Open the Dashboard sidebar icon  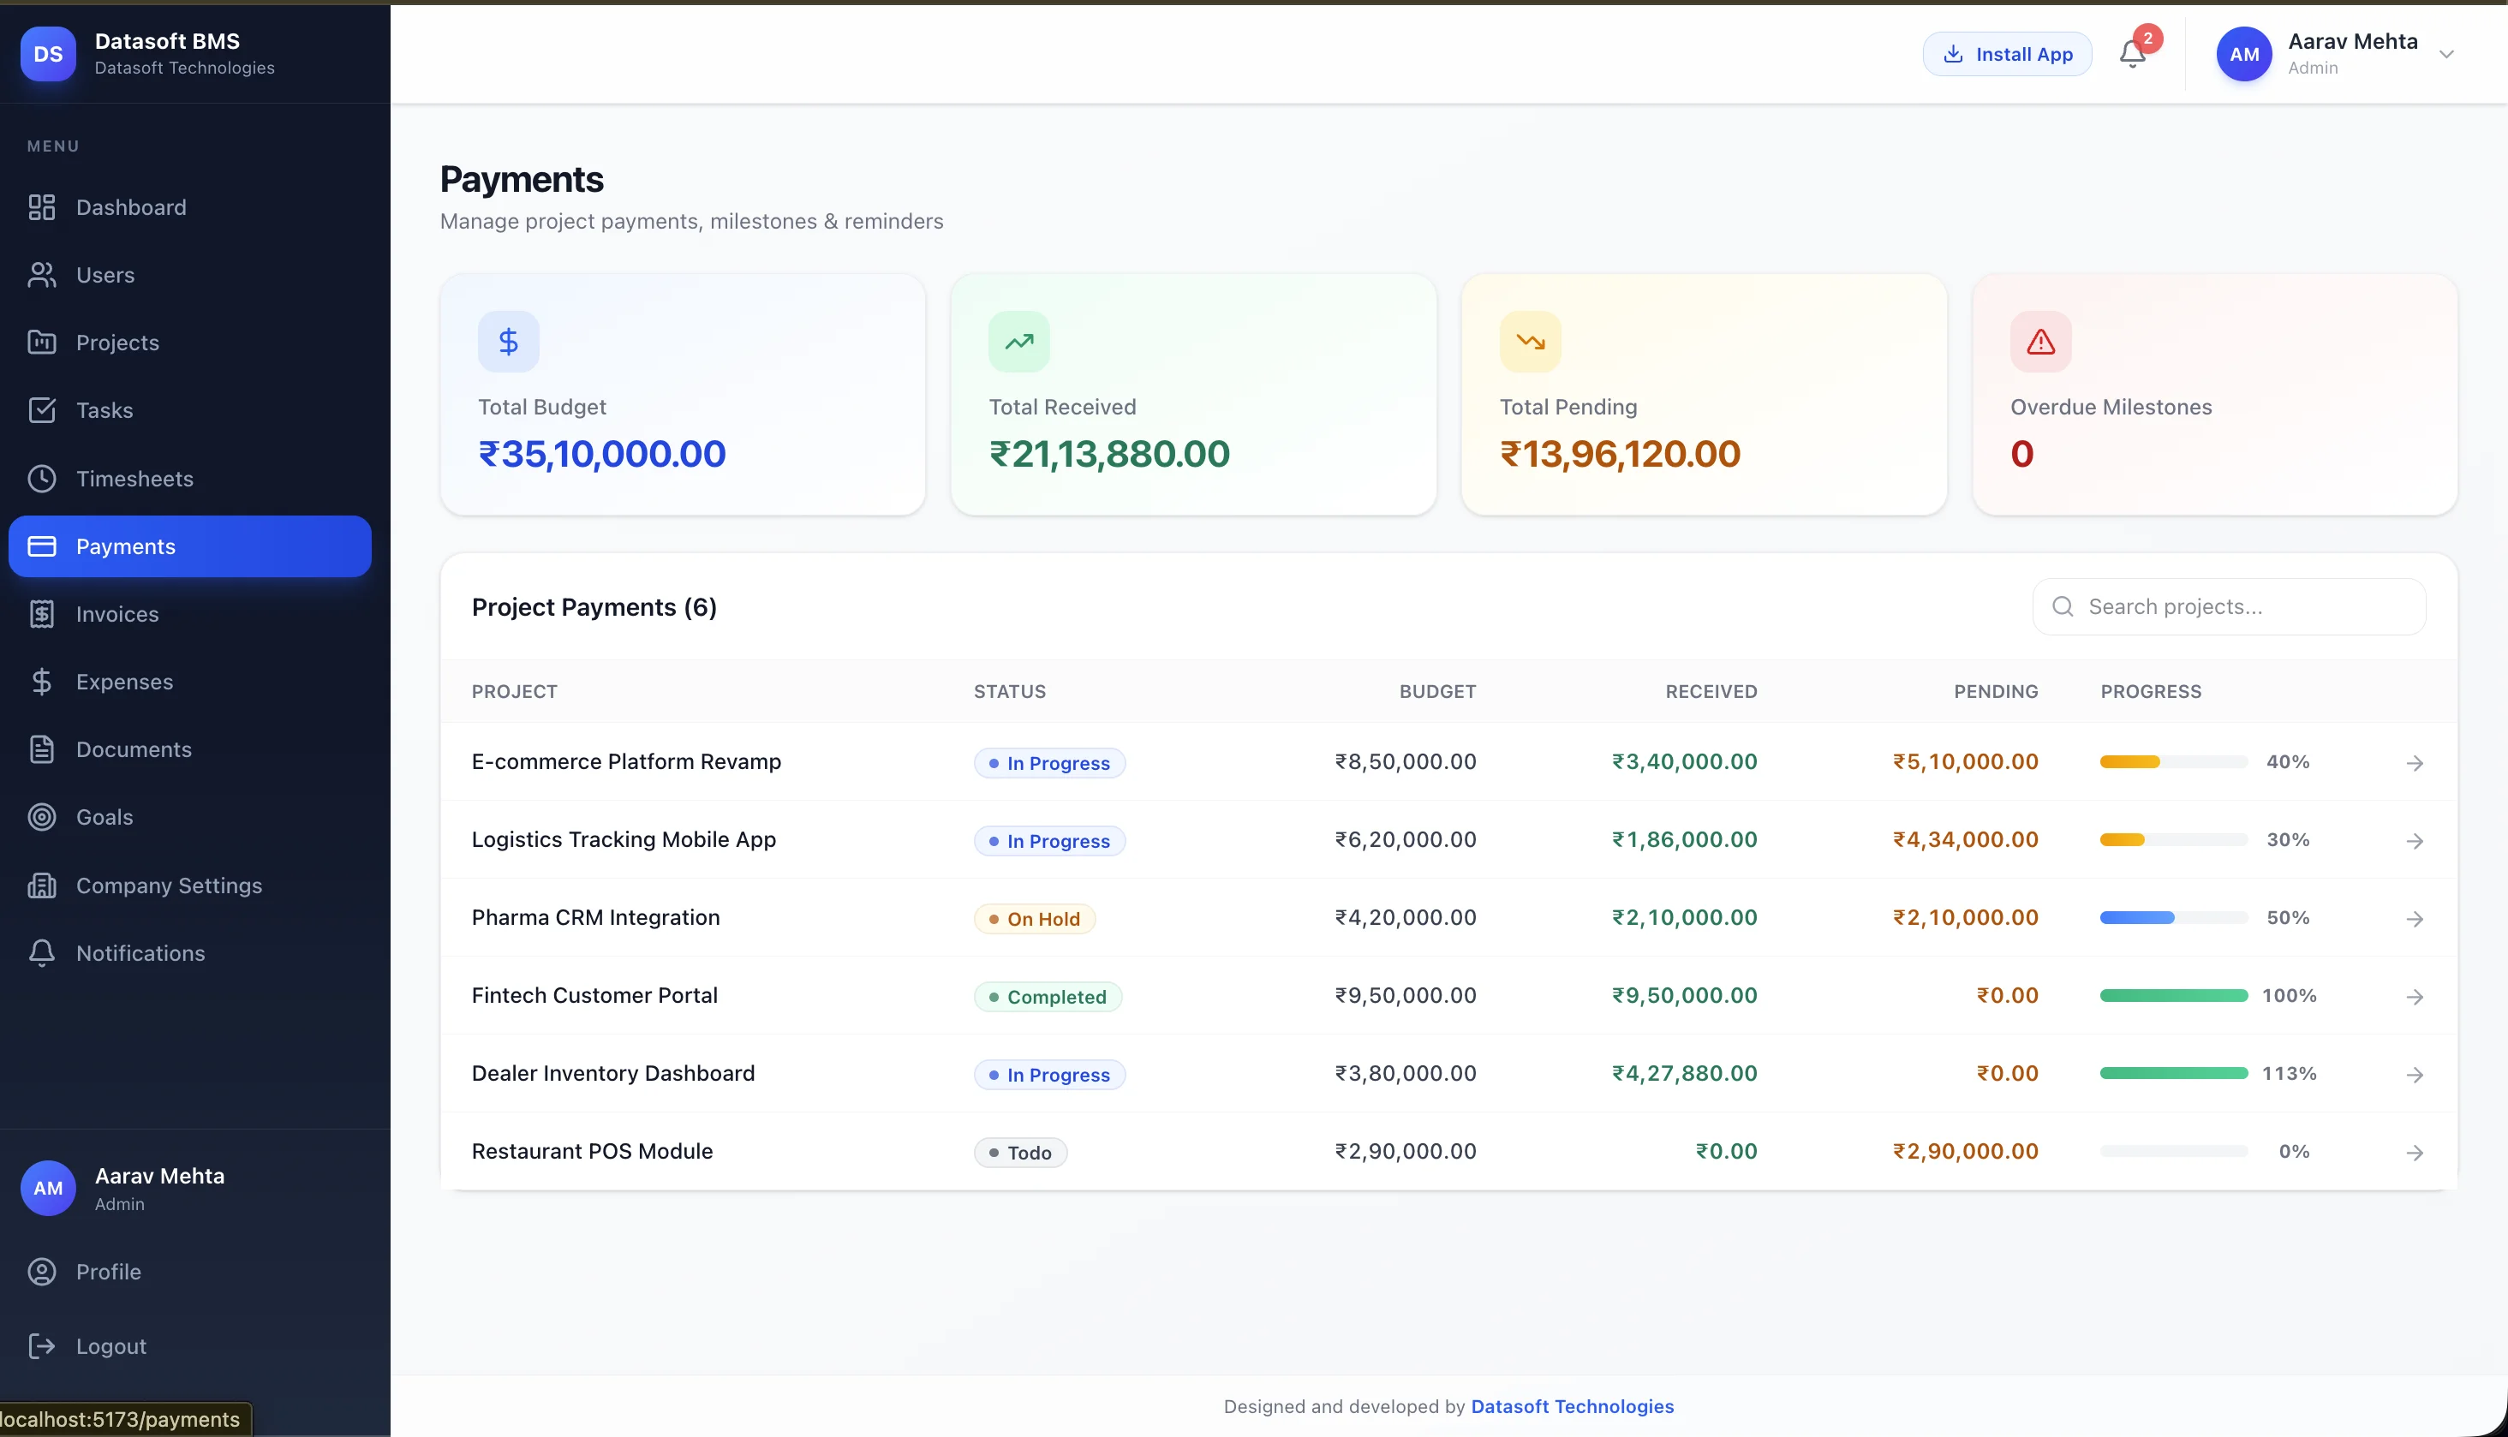pyautogui.click(x=41, y=207)
